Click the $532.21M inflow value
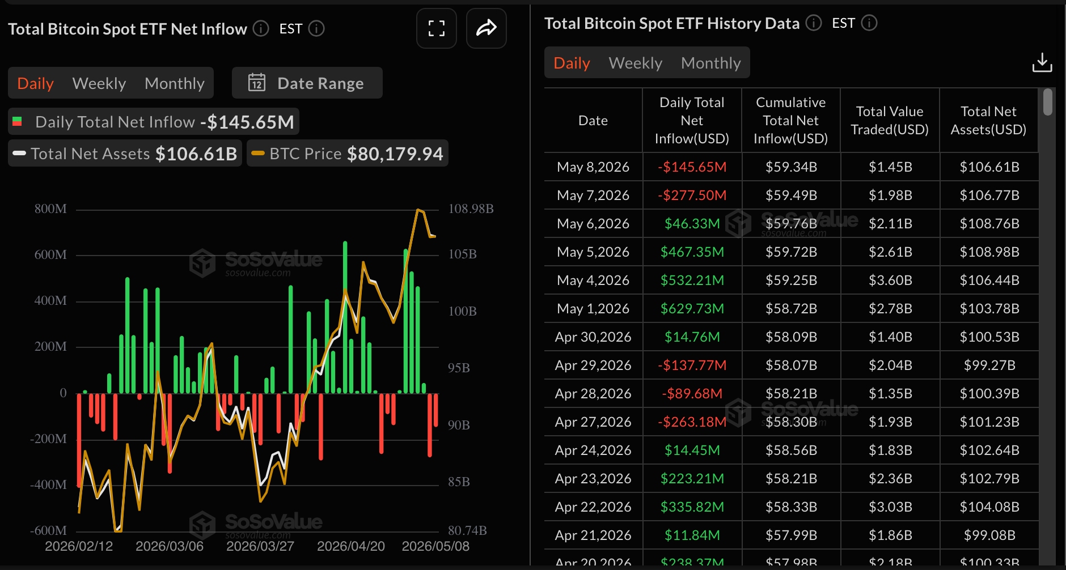The image size is (1066, 570). (692, 280)
